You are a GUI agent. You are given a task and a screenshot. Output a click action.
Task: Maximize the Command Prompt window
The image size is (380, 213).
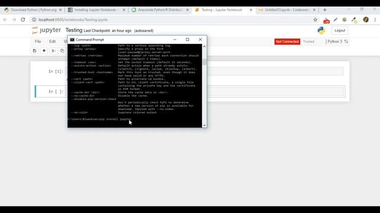(x=188, y=40)
